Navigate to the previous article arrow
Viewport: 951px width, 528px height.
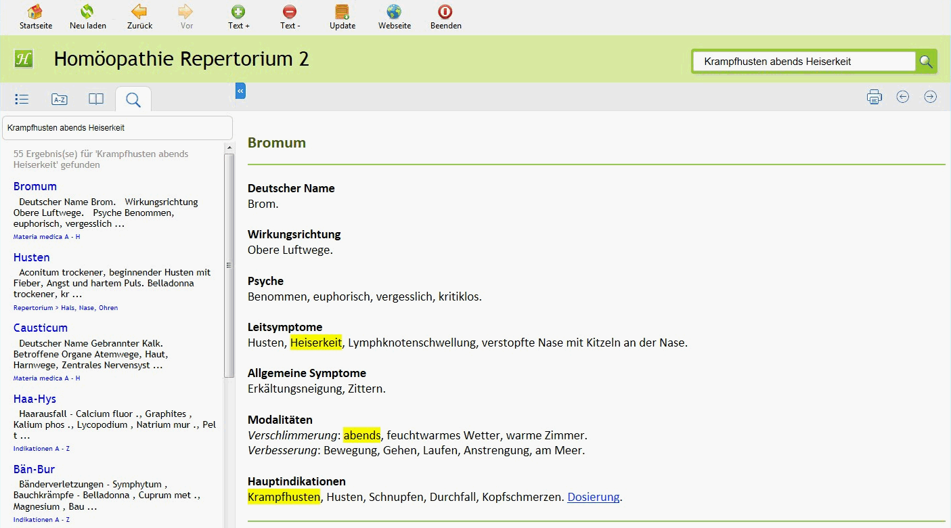(x=902, y=97)
